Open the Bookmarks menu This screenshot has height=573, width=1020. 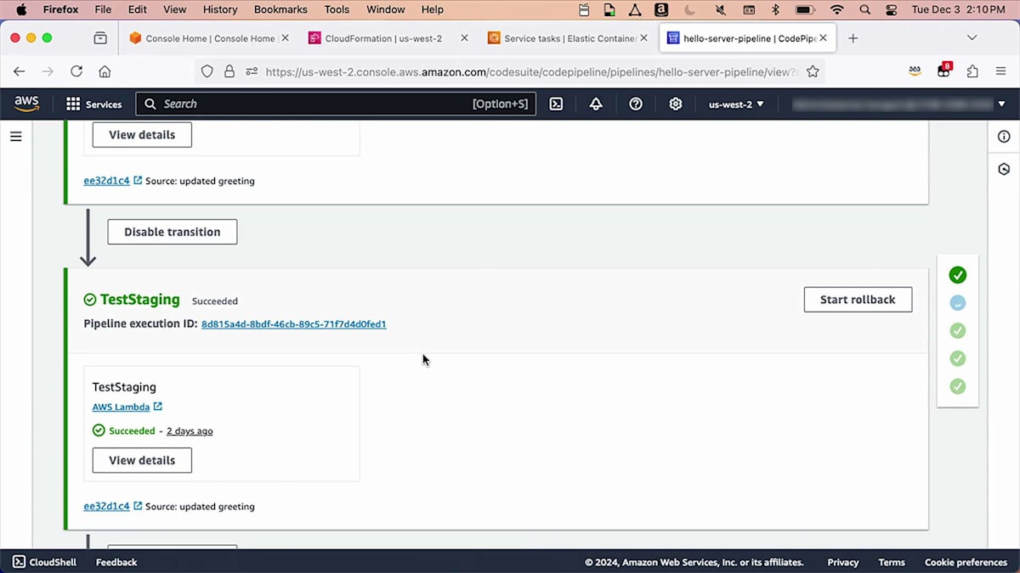(280, 9)
